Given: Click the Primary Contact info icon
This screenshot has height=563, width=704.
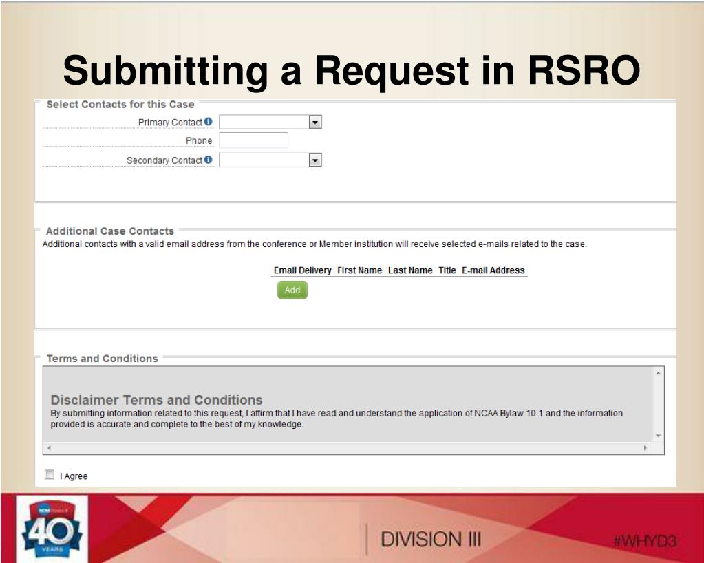Looking at the screenshot, I should click(x=208, y=122).
